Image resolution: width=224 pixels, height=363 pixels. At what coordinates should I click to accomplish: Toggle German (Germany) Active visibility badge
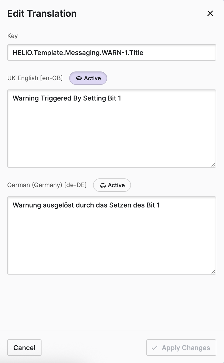click(x=112, y=185)
